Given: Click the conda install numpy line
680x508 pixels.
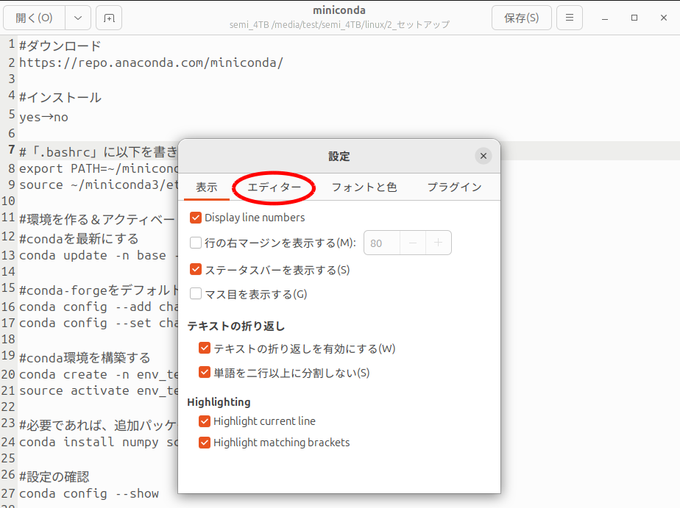Looking at the screenshot, I should [98, 442].
